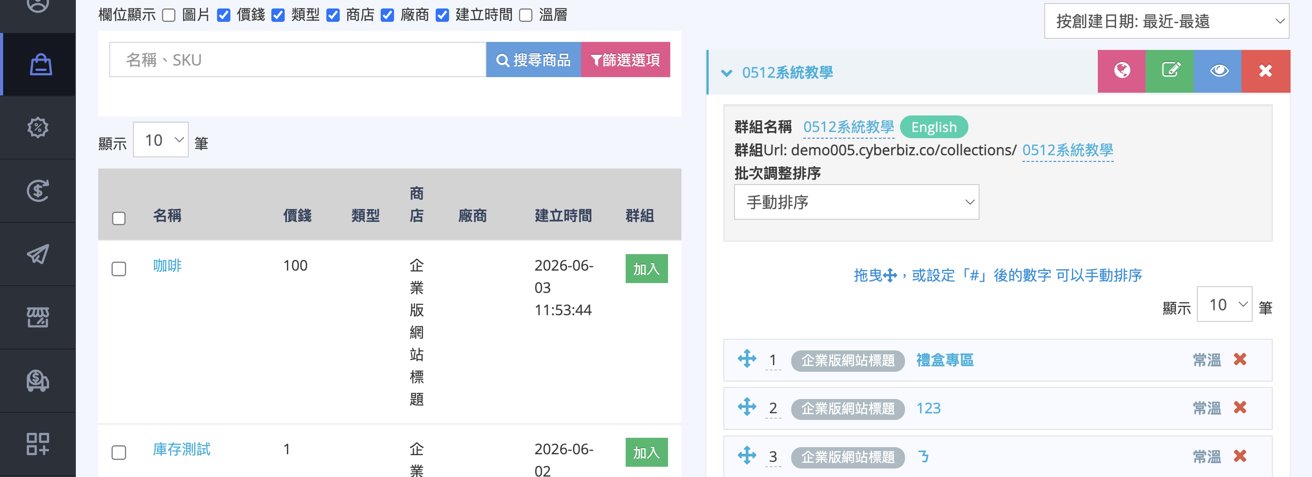The image size is (1312, 477).
Task: Click the 價錢 column header
Action: [x=297, y=216]
